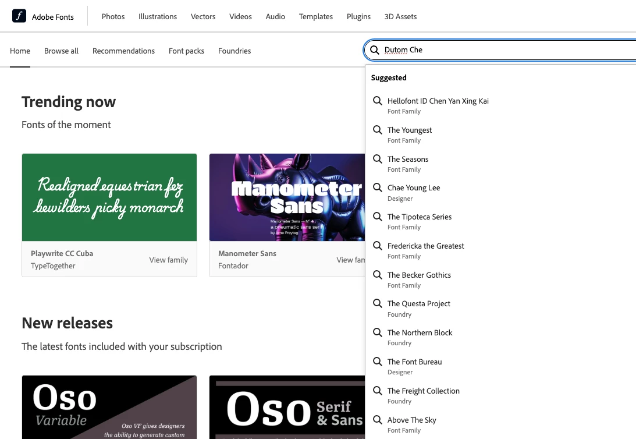
Task: Click View family on Manometer Sans card
Action: coord(350,260)
